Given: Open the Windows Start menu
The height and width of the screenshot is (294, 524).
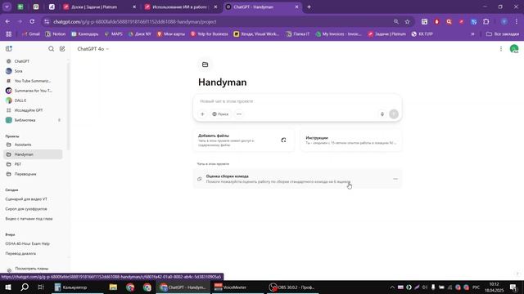Looking at the screenshot, I should [7, 287].
